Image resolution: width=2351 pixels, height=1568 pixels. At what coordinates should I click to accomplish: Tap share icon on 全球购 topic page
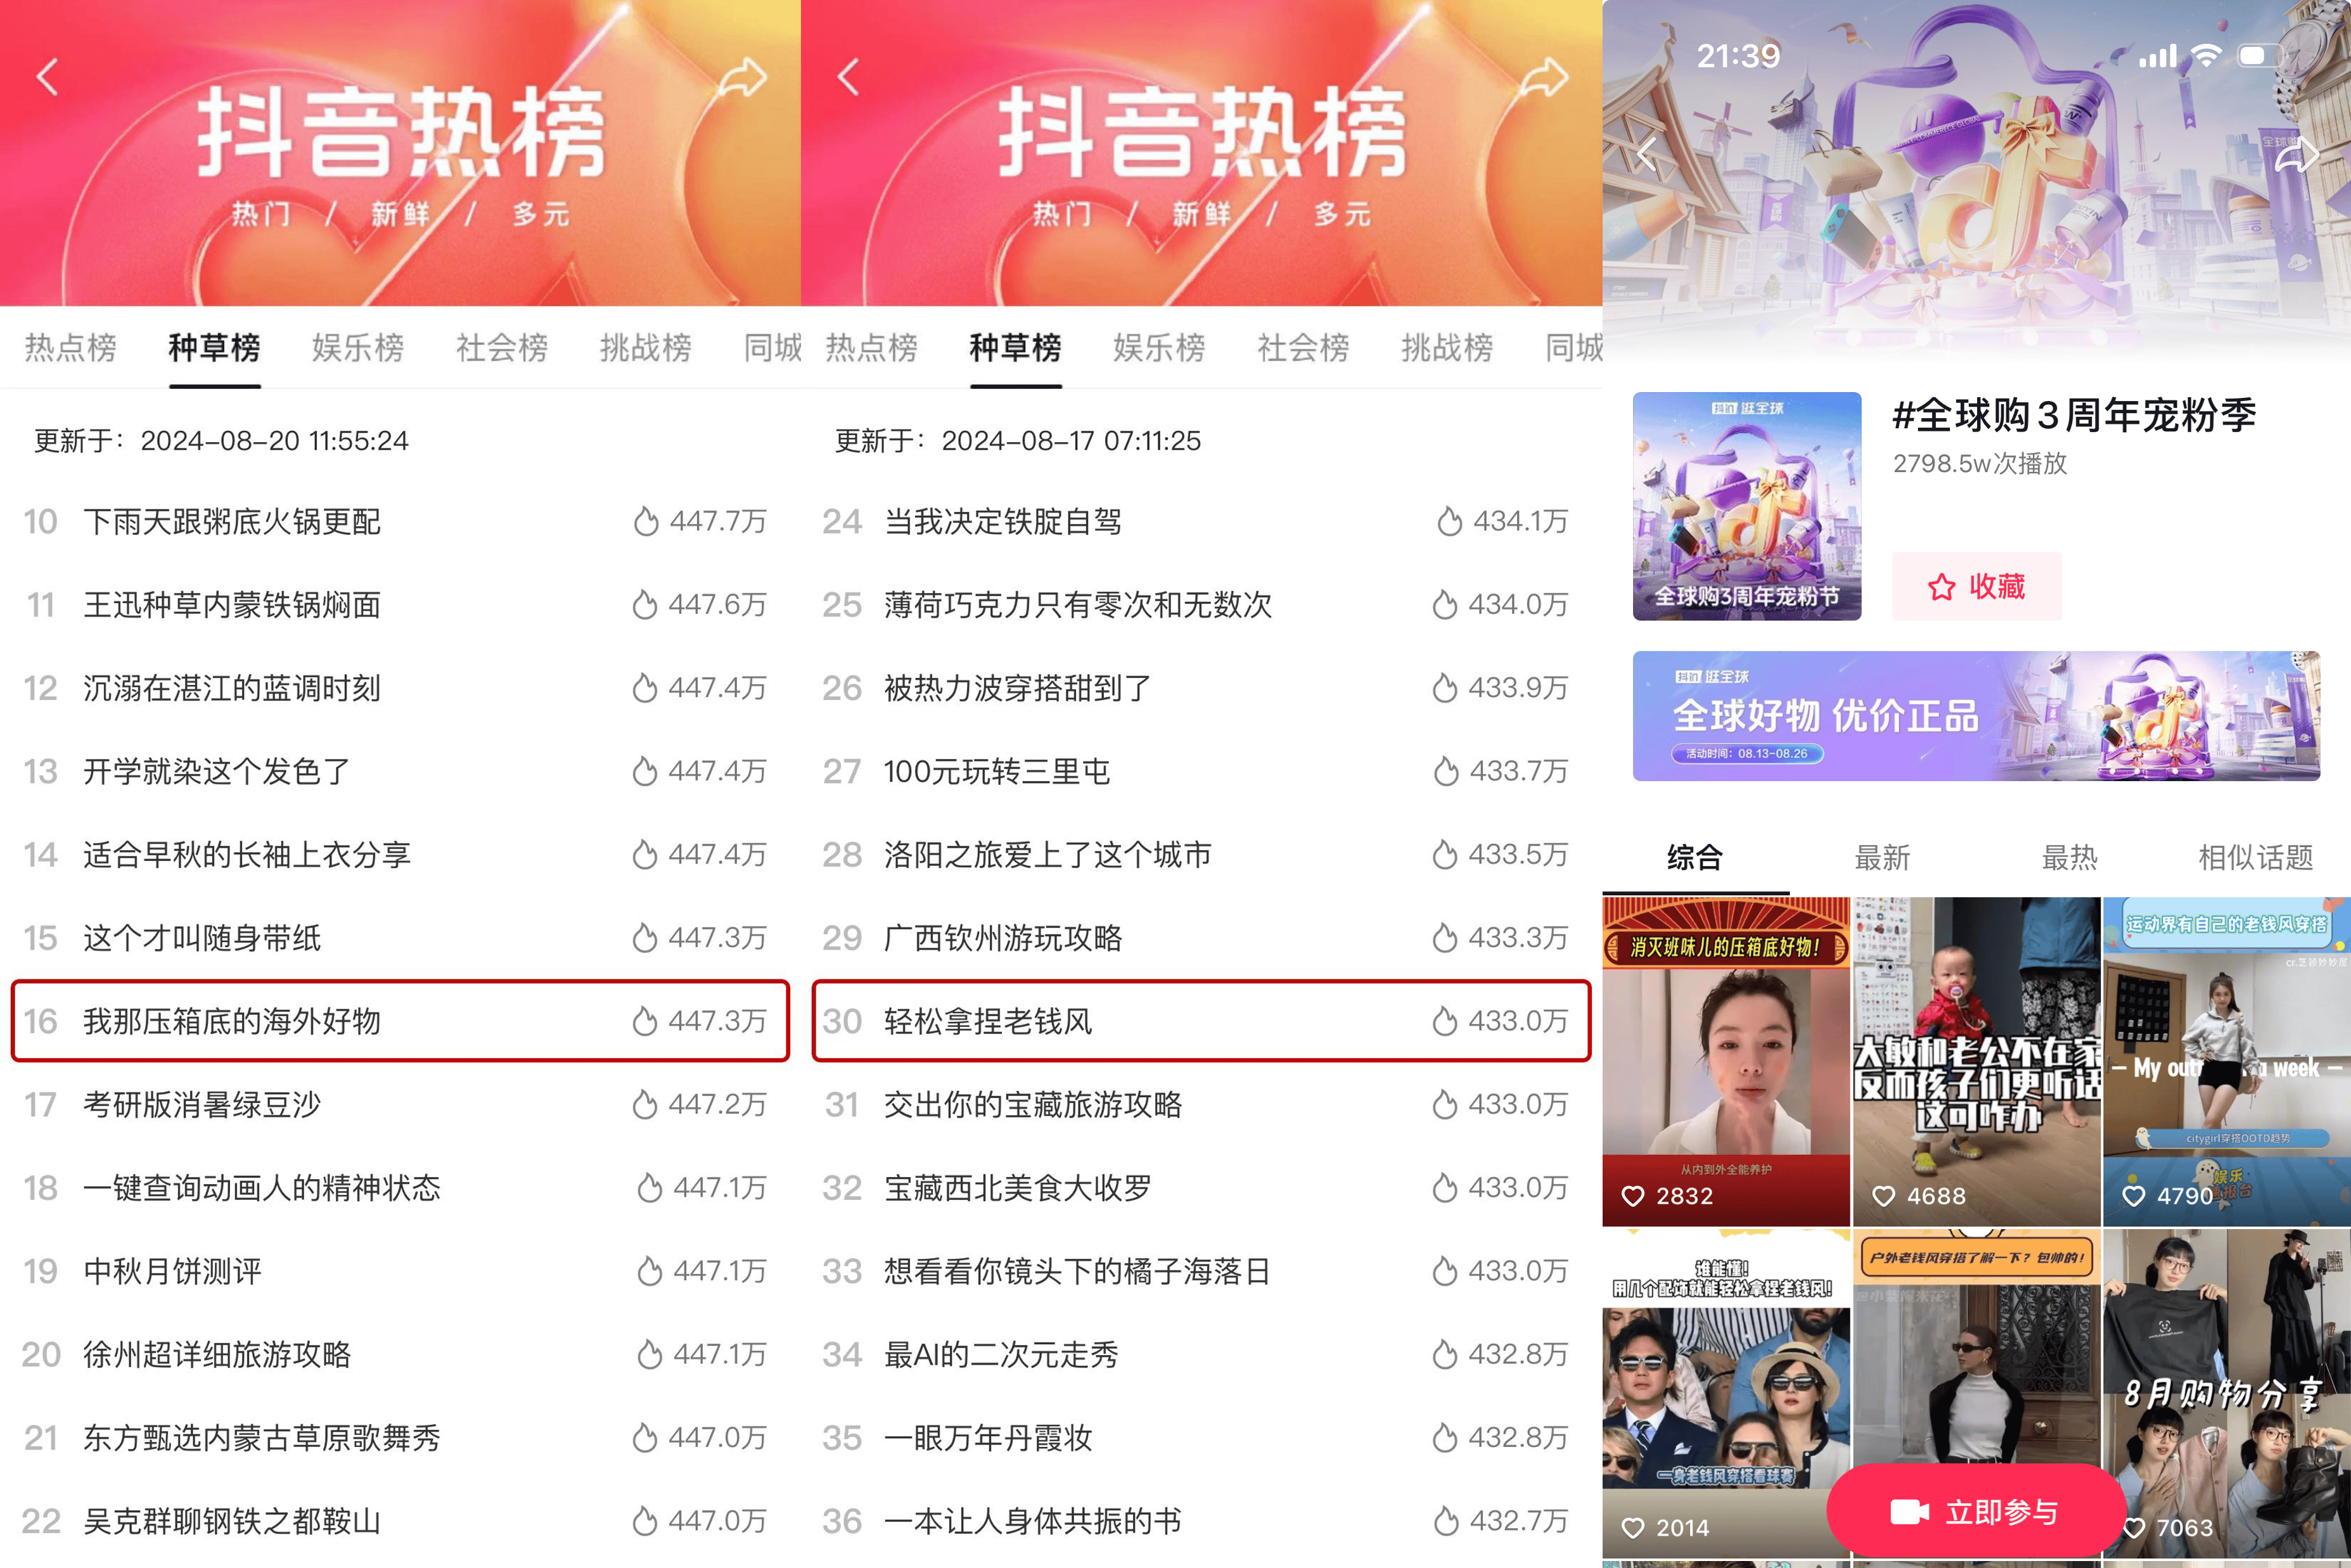tap(2296, 155)
